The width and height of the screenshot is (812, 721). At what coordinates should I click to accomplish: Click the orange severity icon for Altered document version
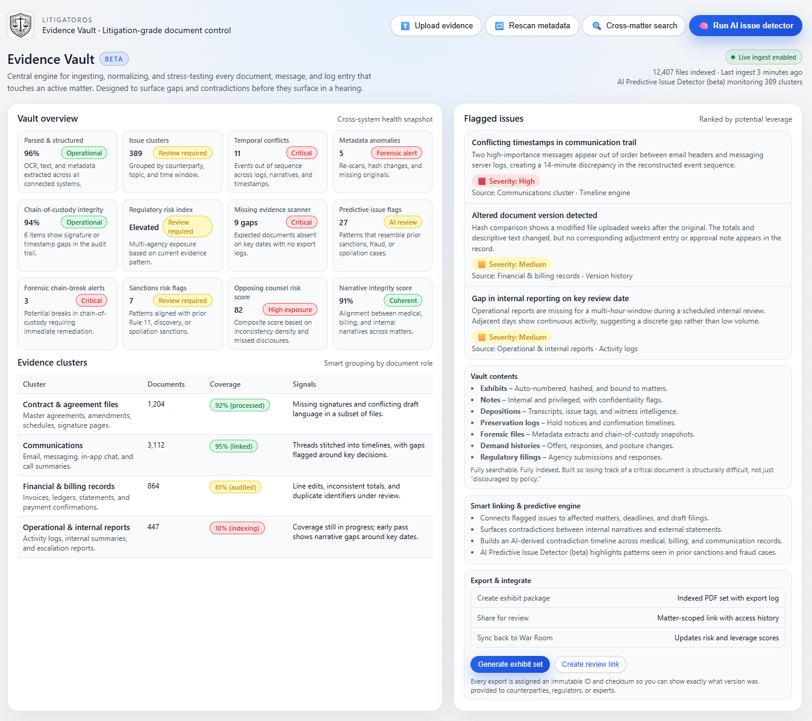tap(482, 264)
